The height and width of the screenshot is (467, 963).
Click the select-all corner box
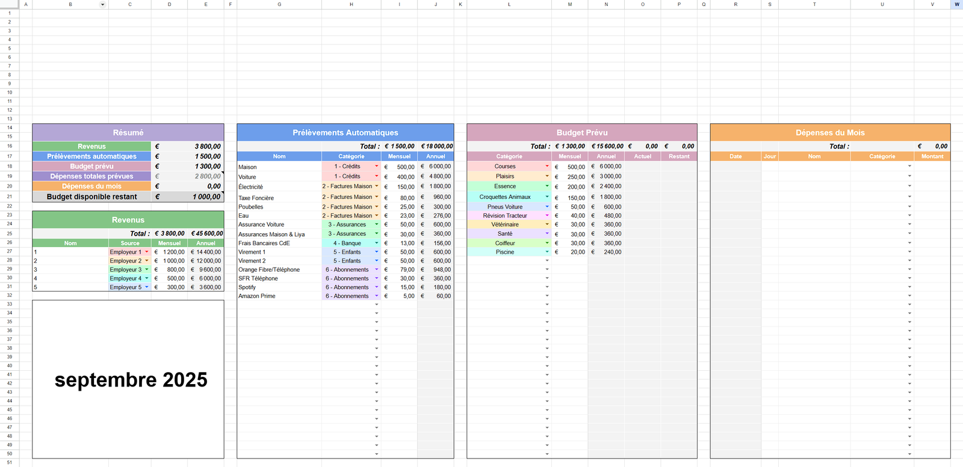coord(9,4)
